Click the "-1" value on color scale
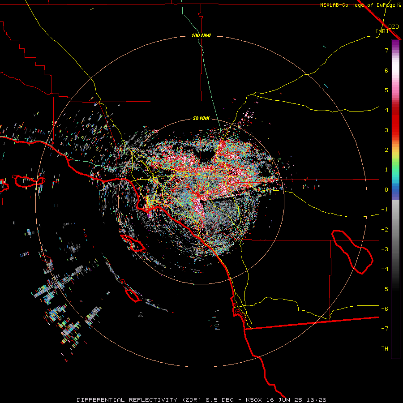Screen dimensions: 403x403 click(385, 210)
